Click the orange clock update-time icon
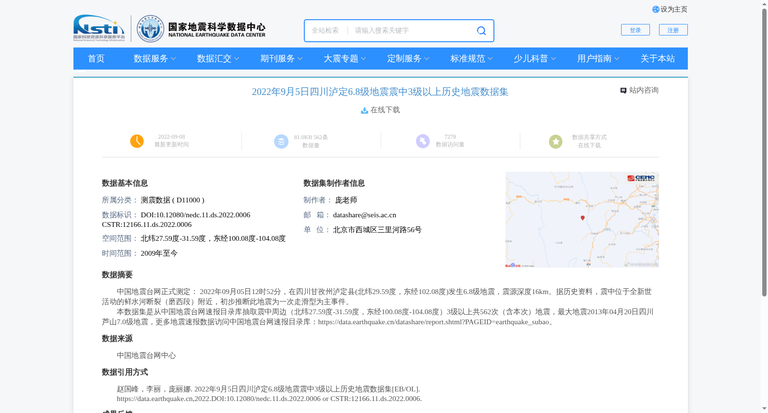Image resolution: width=768 pixels, height=413 pixels. point(137,141)
